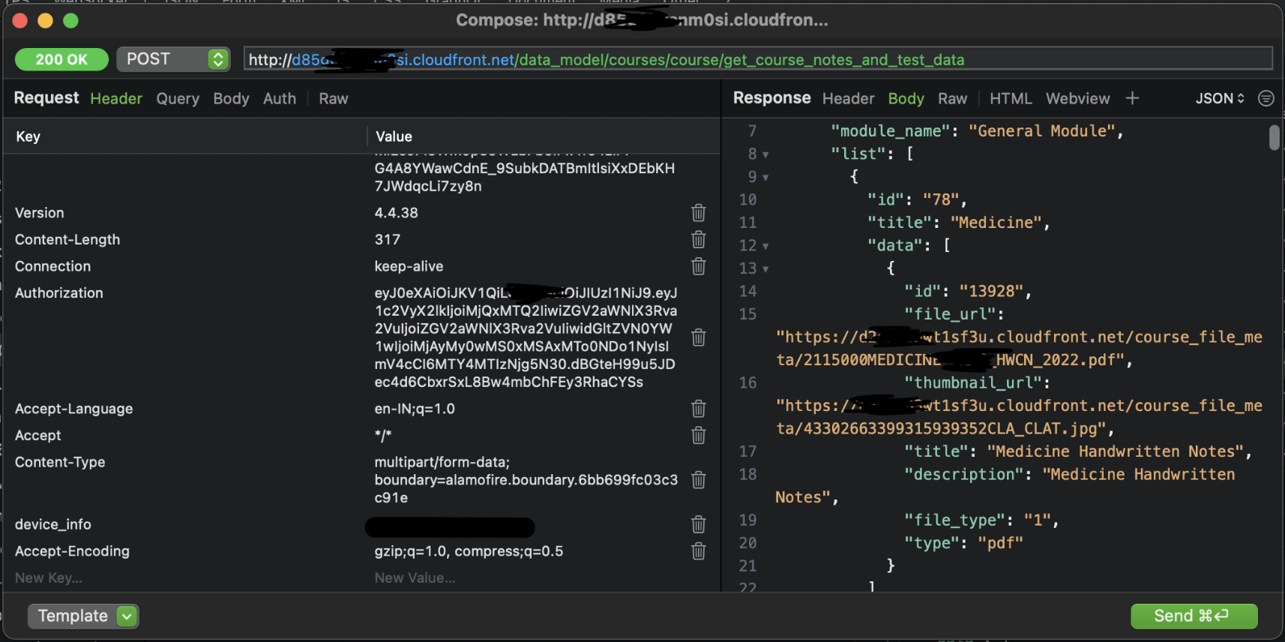Click the "pdf" type value

[x=1000, y=543]
